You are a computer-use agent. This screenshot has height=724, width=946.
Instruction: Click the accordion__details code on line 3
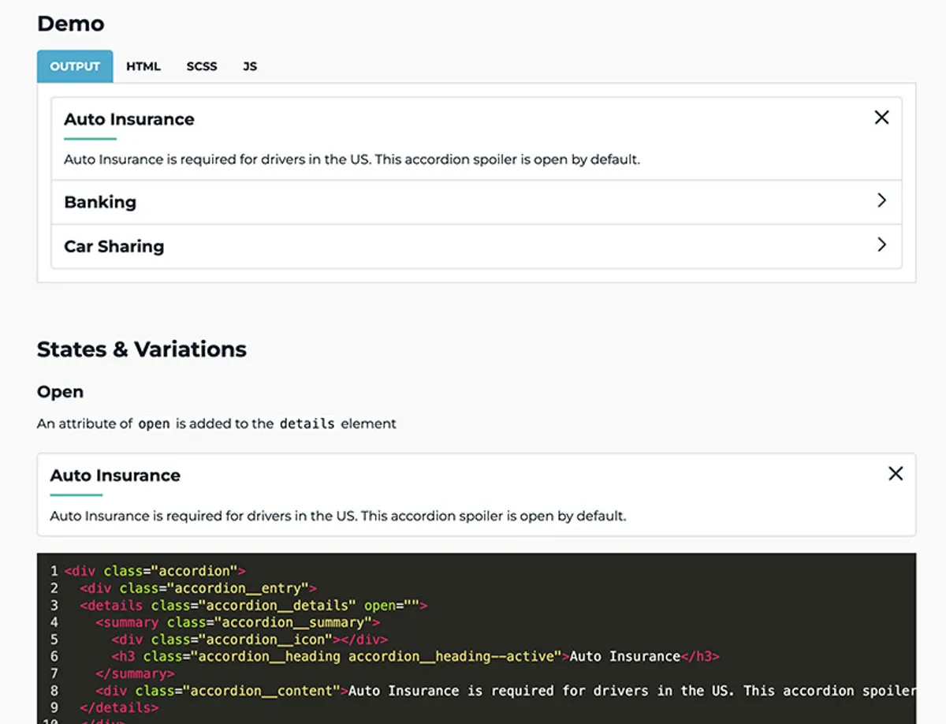coord(276,606)
